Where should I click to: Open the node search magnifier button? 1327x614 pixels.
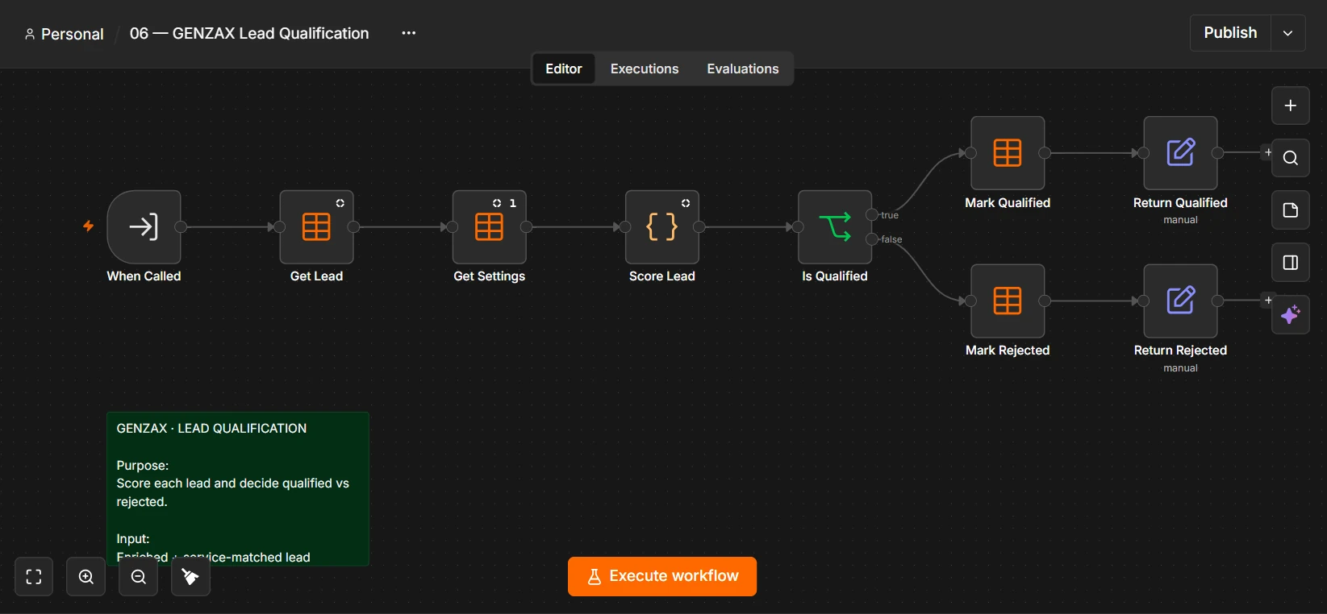[1291, 158]
